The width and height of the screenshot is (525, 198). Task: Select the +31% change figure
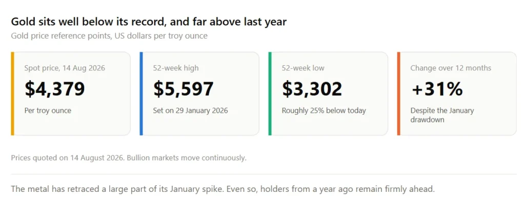tap(437, 89)
